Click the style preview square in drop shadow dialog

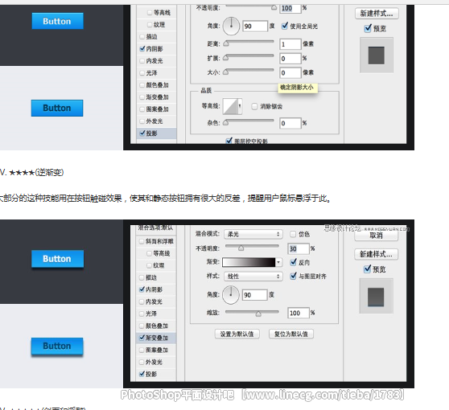[x=377, y=55]
